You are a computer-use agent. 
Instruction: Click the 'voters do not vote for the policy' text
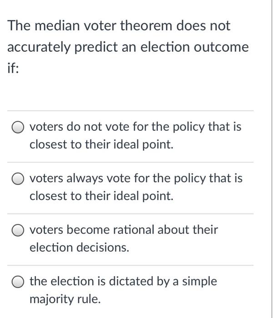(135, 127)
